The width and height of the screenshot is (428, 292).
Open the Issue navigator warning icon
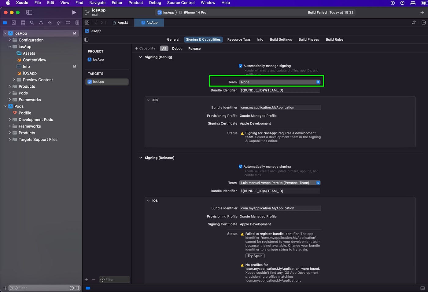[41, 23]
